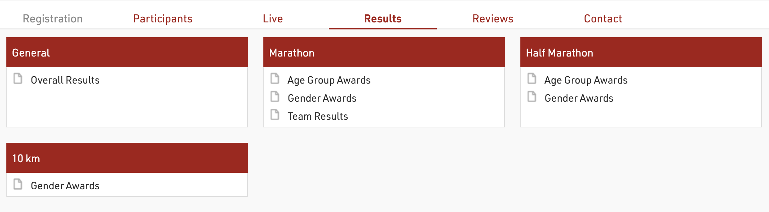Viewport: 769px width, 212px height.
Task: Switch to the Participants tab
Action: point(163,19)
